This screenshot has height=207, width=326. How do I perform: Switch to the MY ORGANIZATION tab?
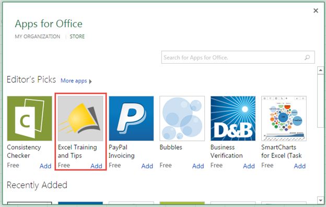pos(38,36)
